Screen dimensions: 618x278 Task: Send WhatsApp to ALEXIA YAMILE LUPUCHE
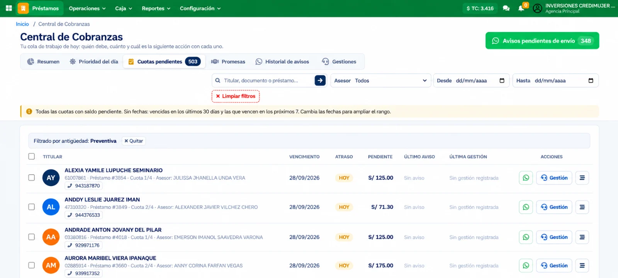tap(526, 178)
